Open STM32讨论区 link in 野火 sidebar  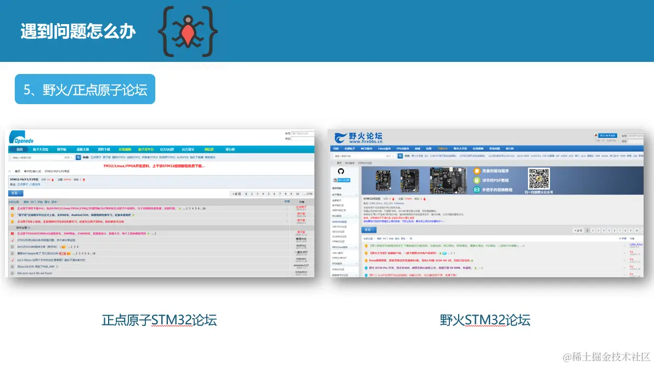point(340,221)
